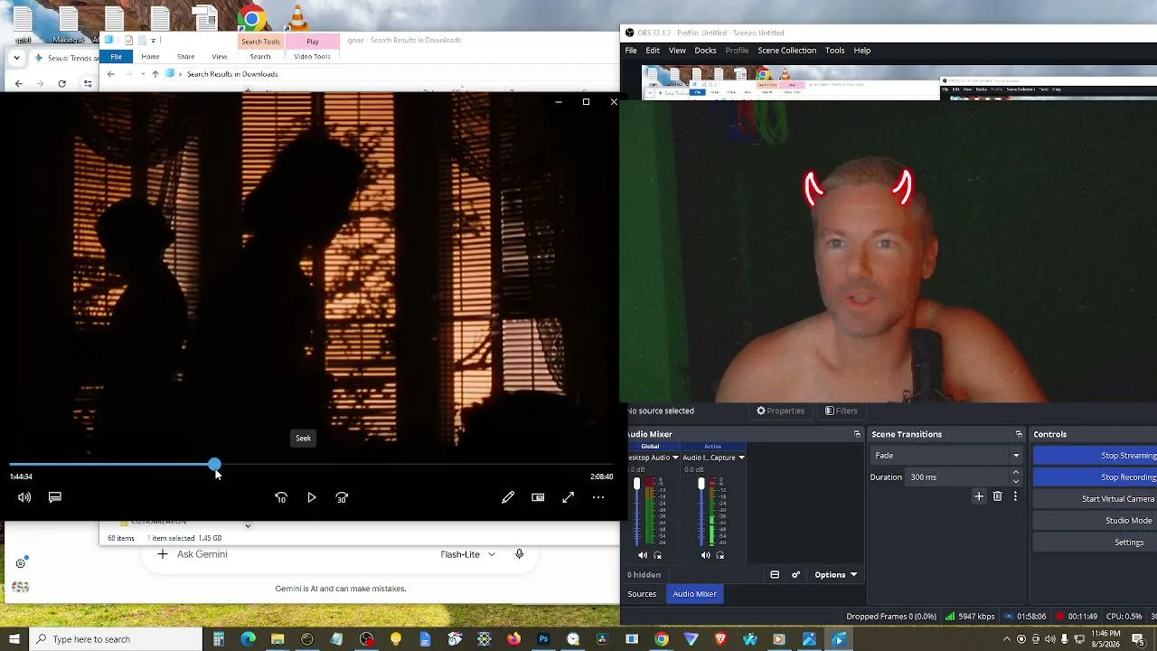Click the Audio Input Capture volume fader
The width and height of the screenshot is (1157, 651).
click(701, 485)
